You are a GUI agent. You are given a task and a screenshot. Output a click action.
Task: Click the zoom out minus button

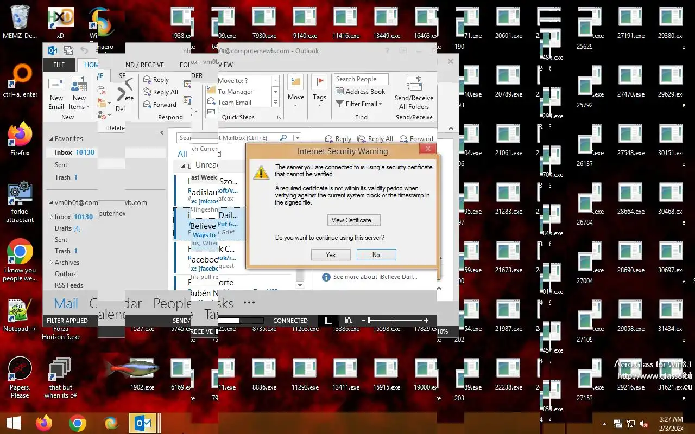(364, 321)
